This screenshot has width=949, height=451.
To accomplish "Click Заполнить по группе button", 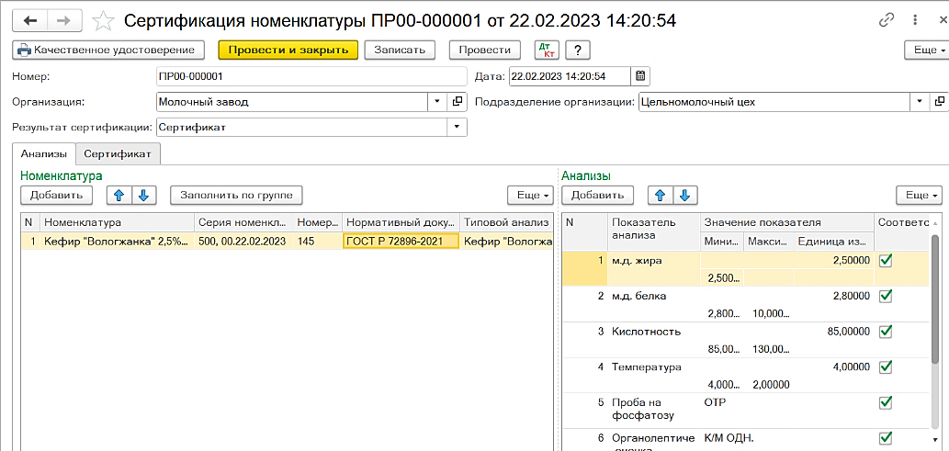I will pyautogui.click(x=236, y=195).
